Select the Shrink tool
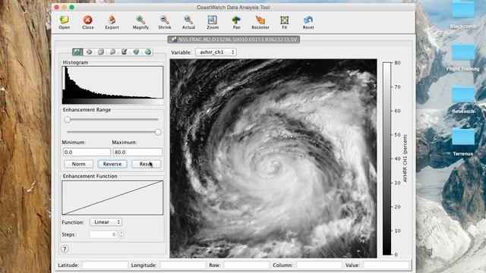The width and height of the screenshot is (486, 273). click(165, 22)
